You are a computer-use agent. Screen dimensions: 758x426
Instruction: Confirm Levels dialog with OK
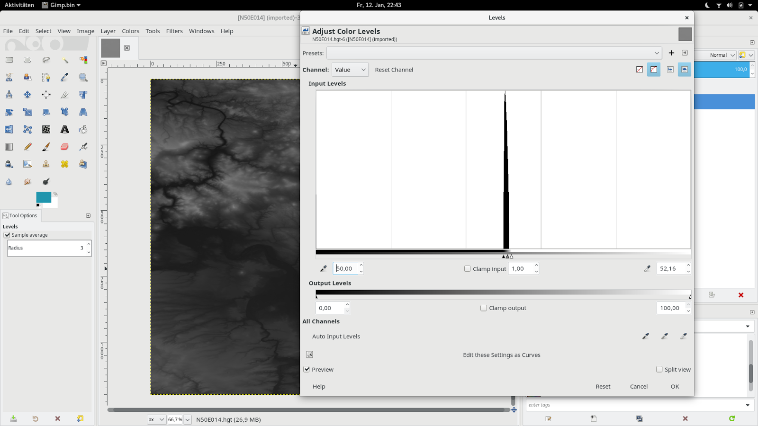pyautogui.click(x=675, y=387)
